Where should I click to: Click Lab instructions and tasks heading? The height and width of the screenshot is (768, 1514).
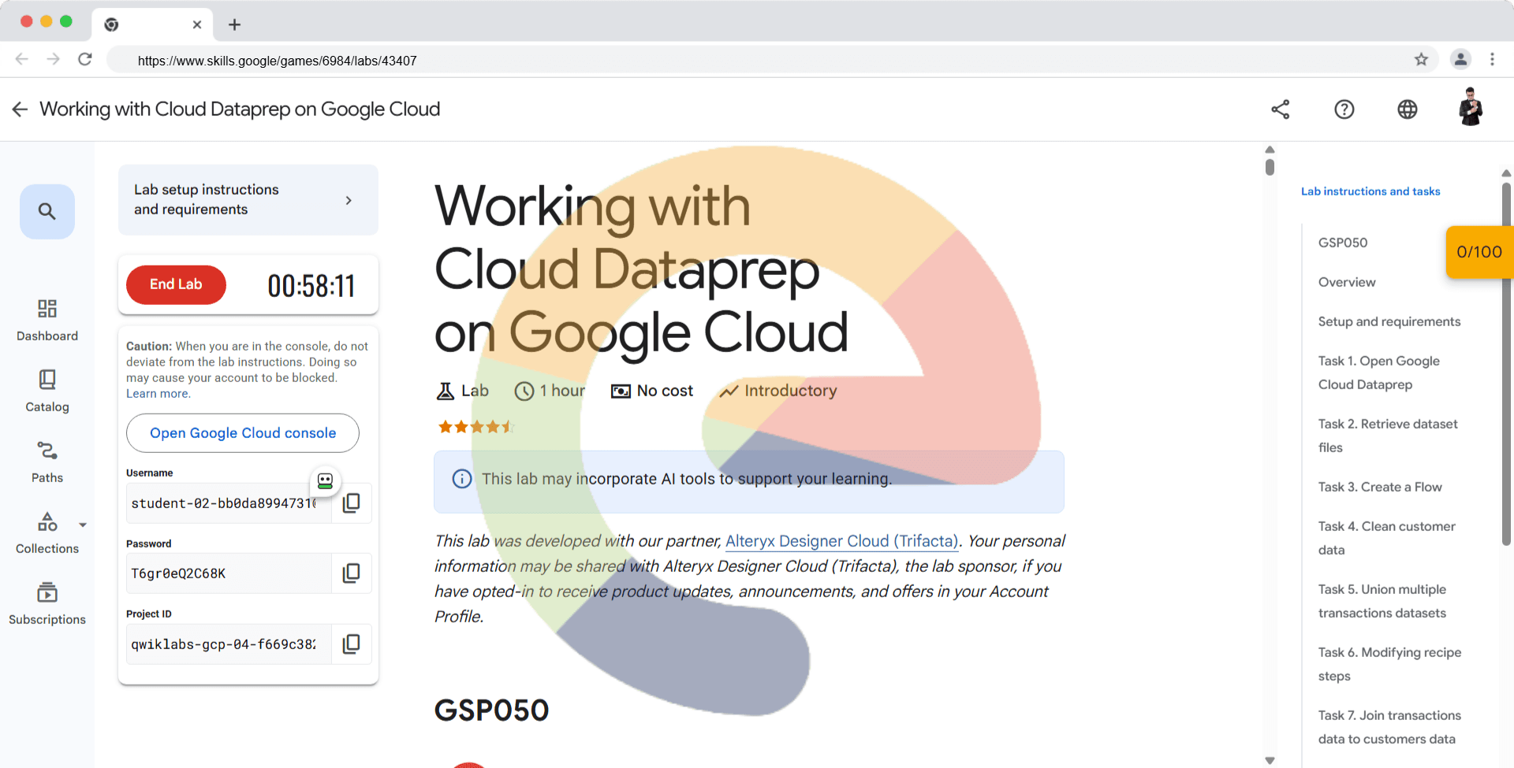(1370, 191)
